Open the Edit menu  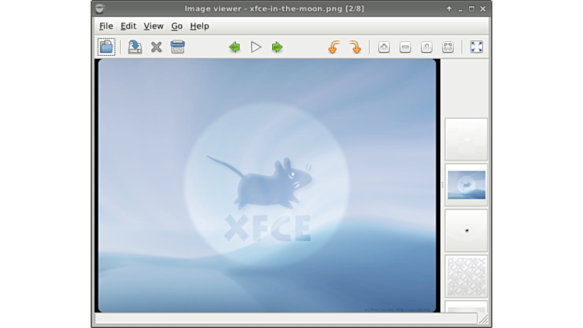(128, 26)
